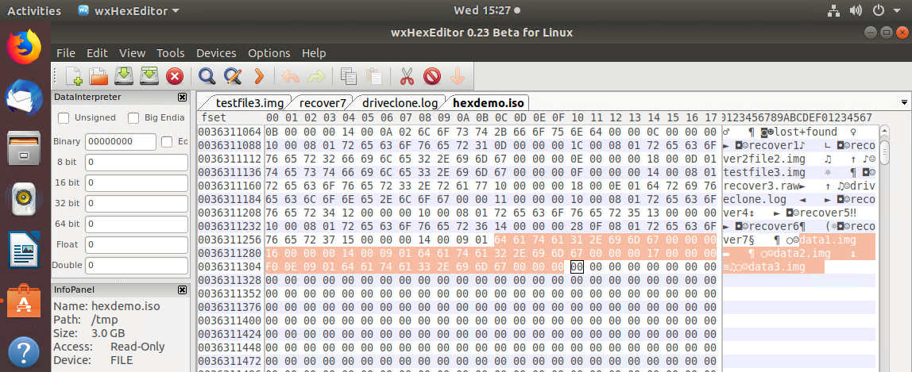
Task: Click the Cut scissors toolbar icon
Action: point(407,76)
